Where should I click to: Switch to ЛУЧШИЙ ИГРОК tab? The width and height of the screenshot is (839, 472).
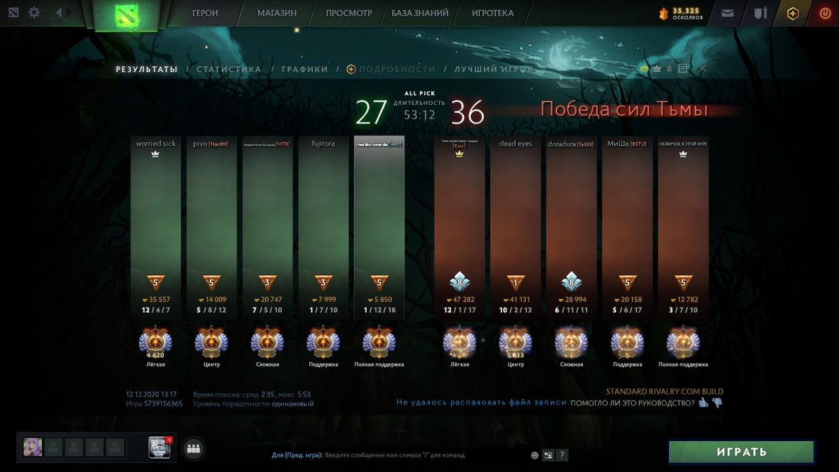click(x=494, y=69)
